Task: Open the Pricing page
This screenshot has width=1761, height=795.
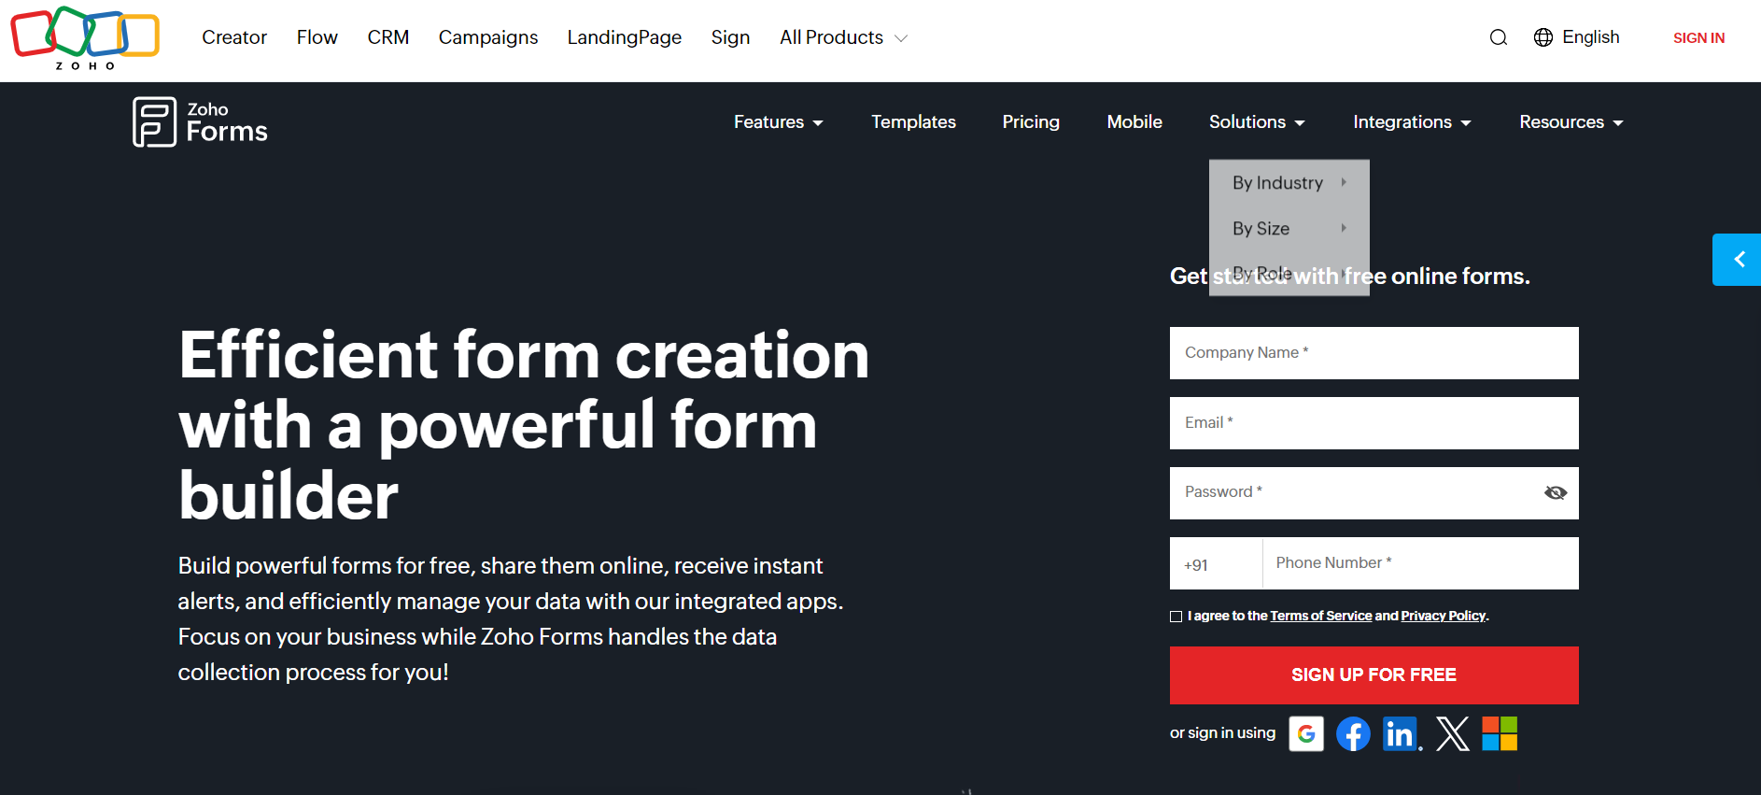Action: tap(1031, 122)
